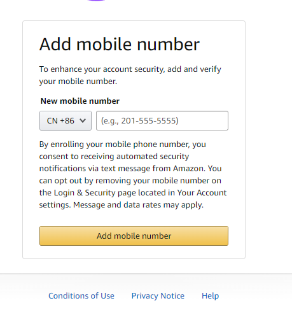292x310 pixels.
Task: Click the word "Amazon" in consent paragraph
Action: 189,169
